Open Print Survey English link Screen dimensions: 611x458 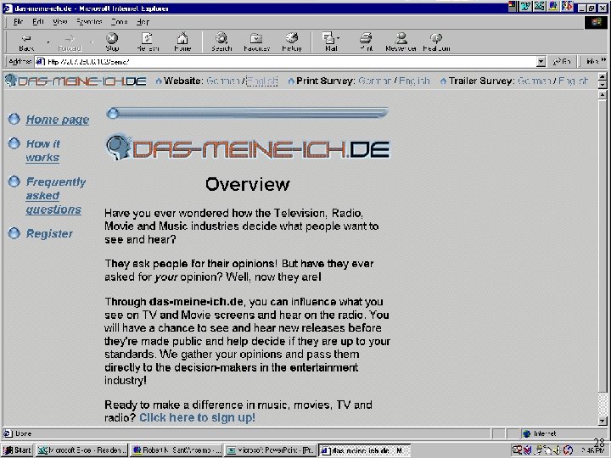point(415,81)
